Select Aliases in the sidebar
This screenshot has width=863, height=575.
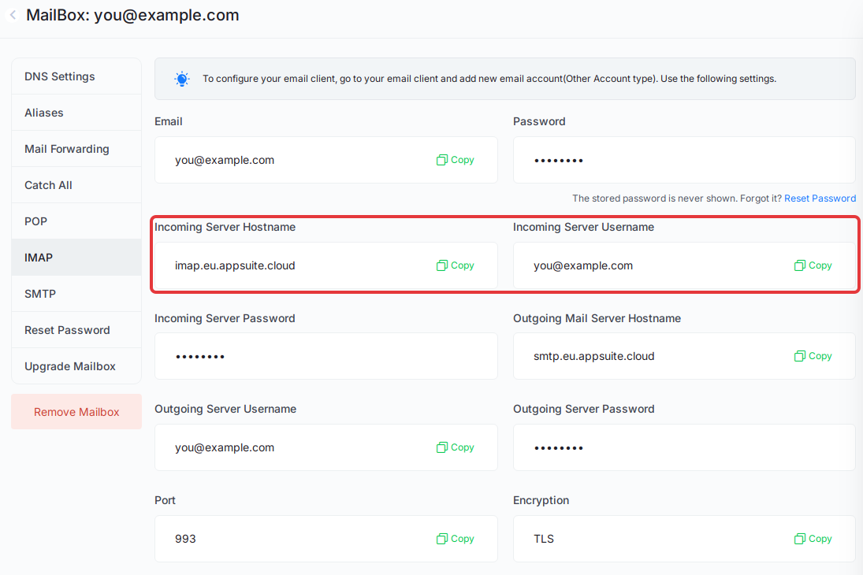(x=76, y=113)
